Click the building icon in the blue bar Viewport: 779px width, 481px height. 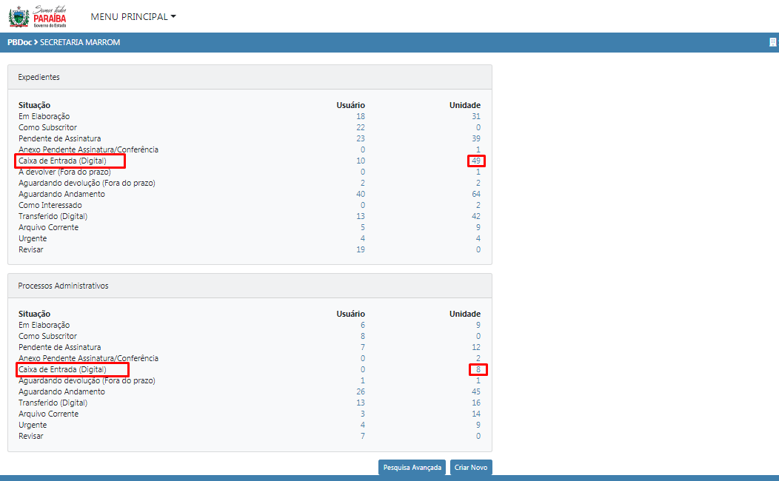click(x=773, y=42)
